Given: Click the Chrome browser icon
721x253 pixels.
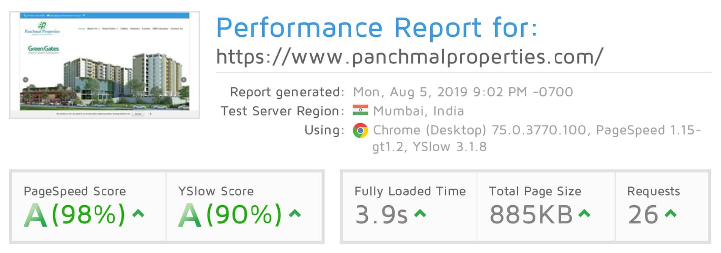Looking at the screenshot, I should [360, 130].
